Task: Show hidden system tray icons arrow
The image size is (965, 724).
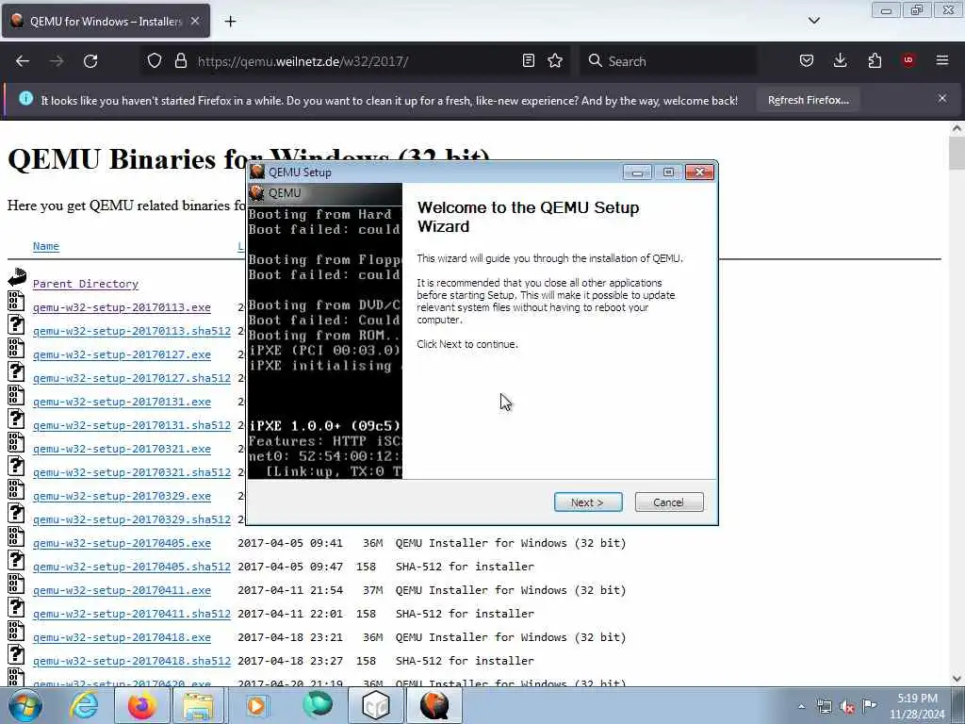Action: click(x=801, y=707)
